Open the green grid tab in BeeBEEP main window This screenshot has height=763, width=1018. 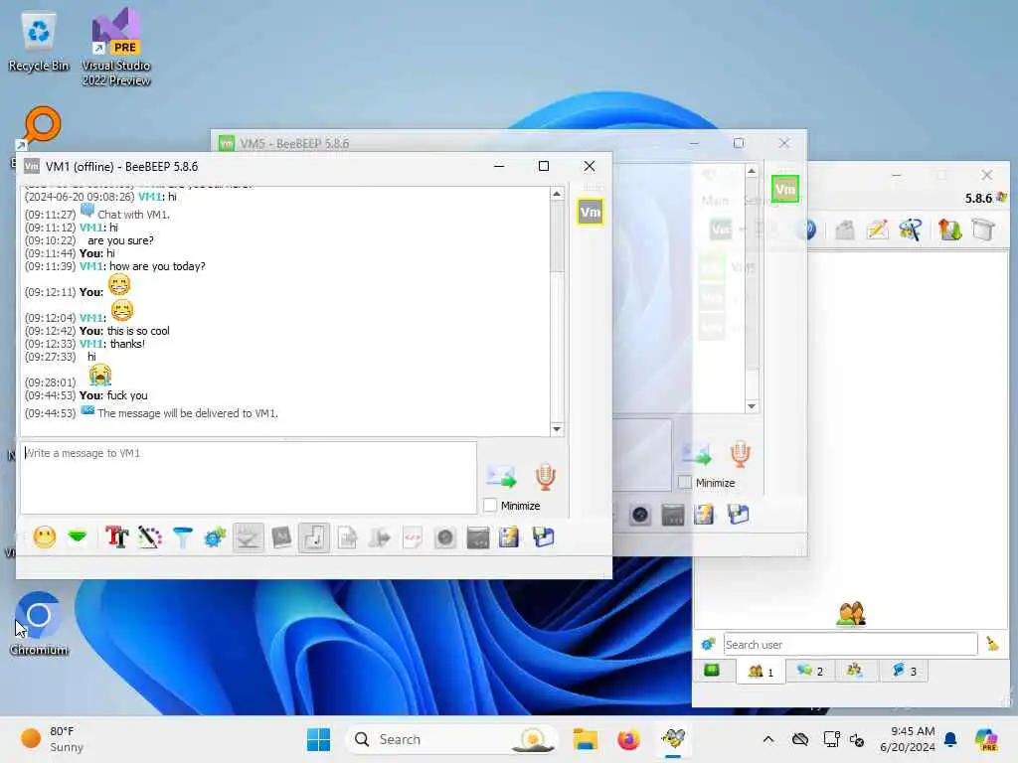(712, 671)
